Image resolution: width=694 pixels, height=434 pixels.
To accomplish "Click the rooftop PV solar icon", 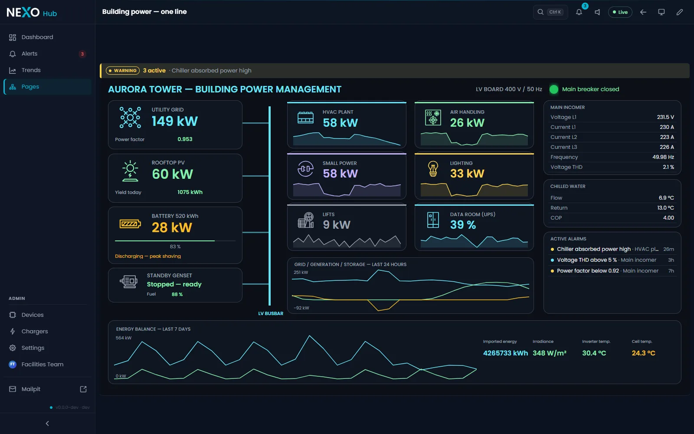I will (130, 171).
